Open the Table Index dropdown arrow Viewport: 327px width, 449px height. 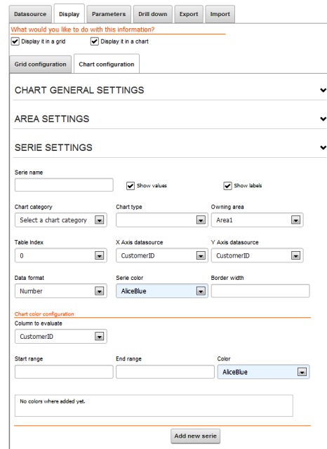(100, 255)
